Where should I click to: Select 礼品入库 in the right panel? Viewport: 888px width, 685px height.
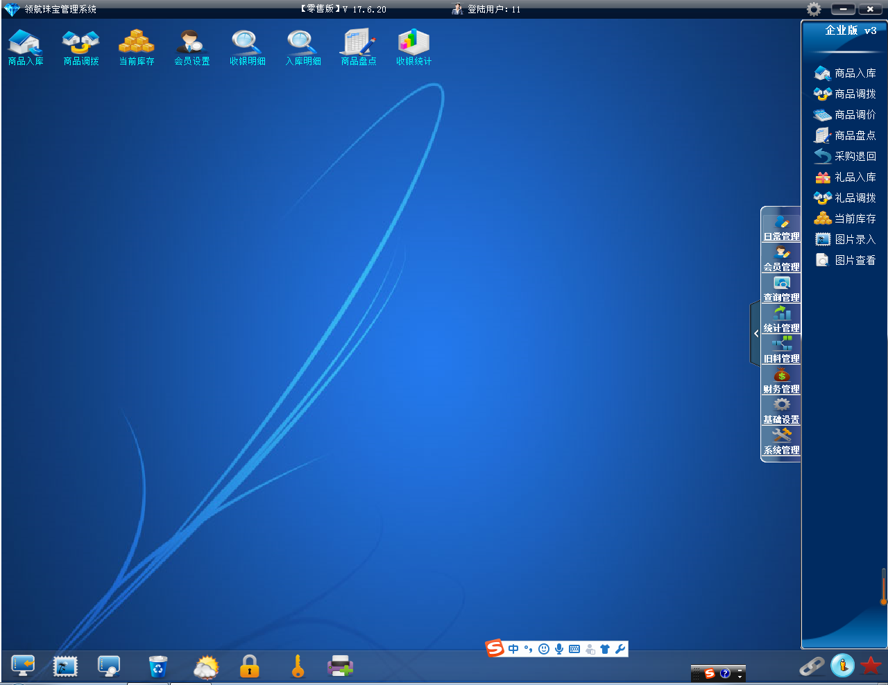[x=845, y=177]
